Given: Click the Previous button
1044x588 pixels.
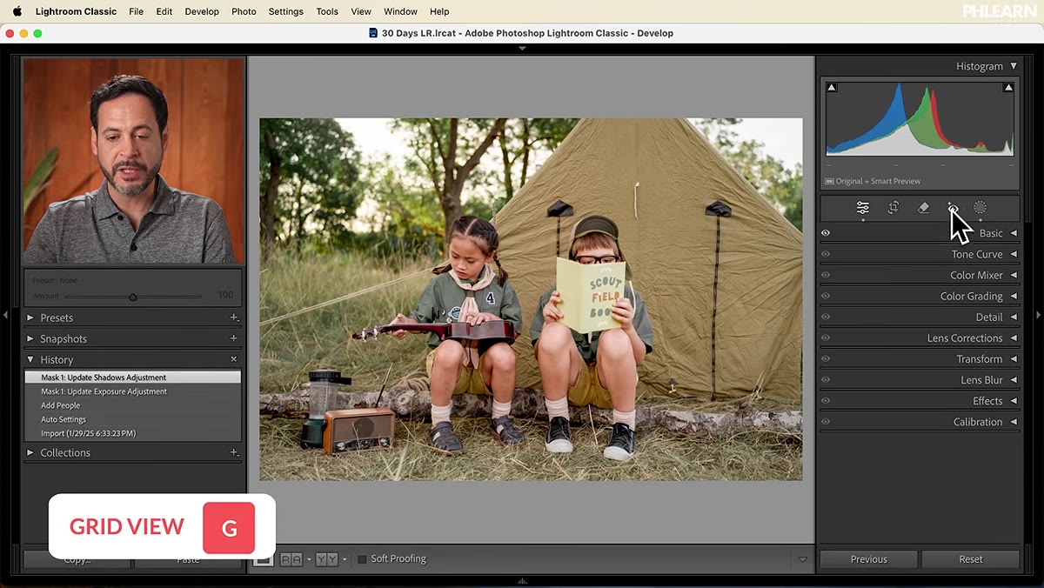Looking at the screenshot, I should [868, 559].
